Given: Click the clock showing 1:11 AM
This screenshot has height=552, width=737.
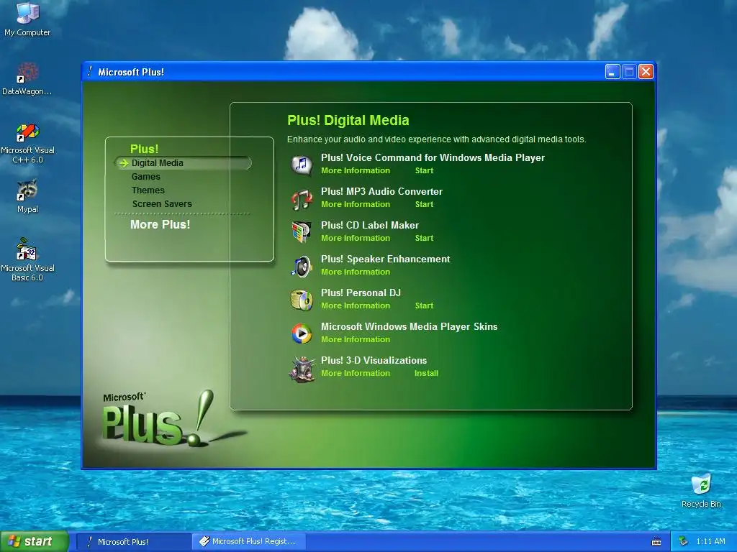Looking at the screenshot, I should point(710,541).
